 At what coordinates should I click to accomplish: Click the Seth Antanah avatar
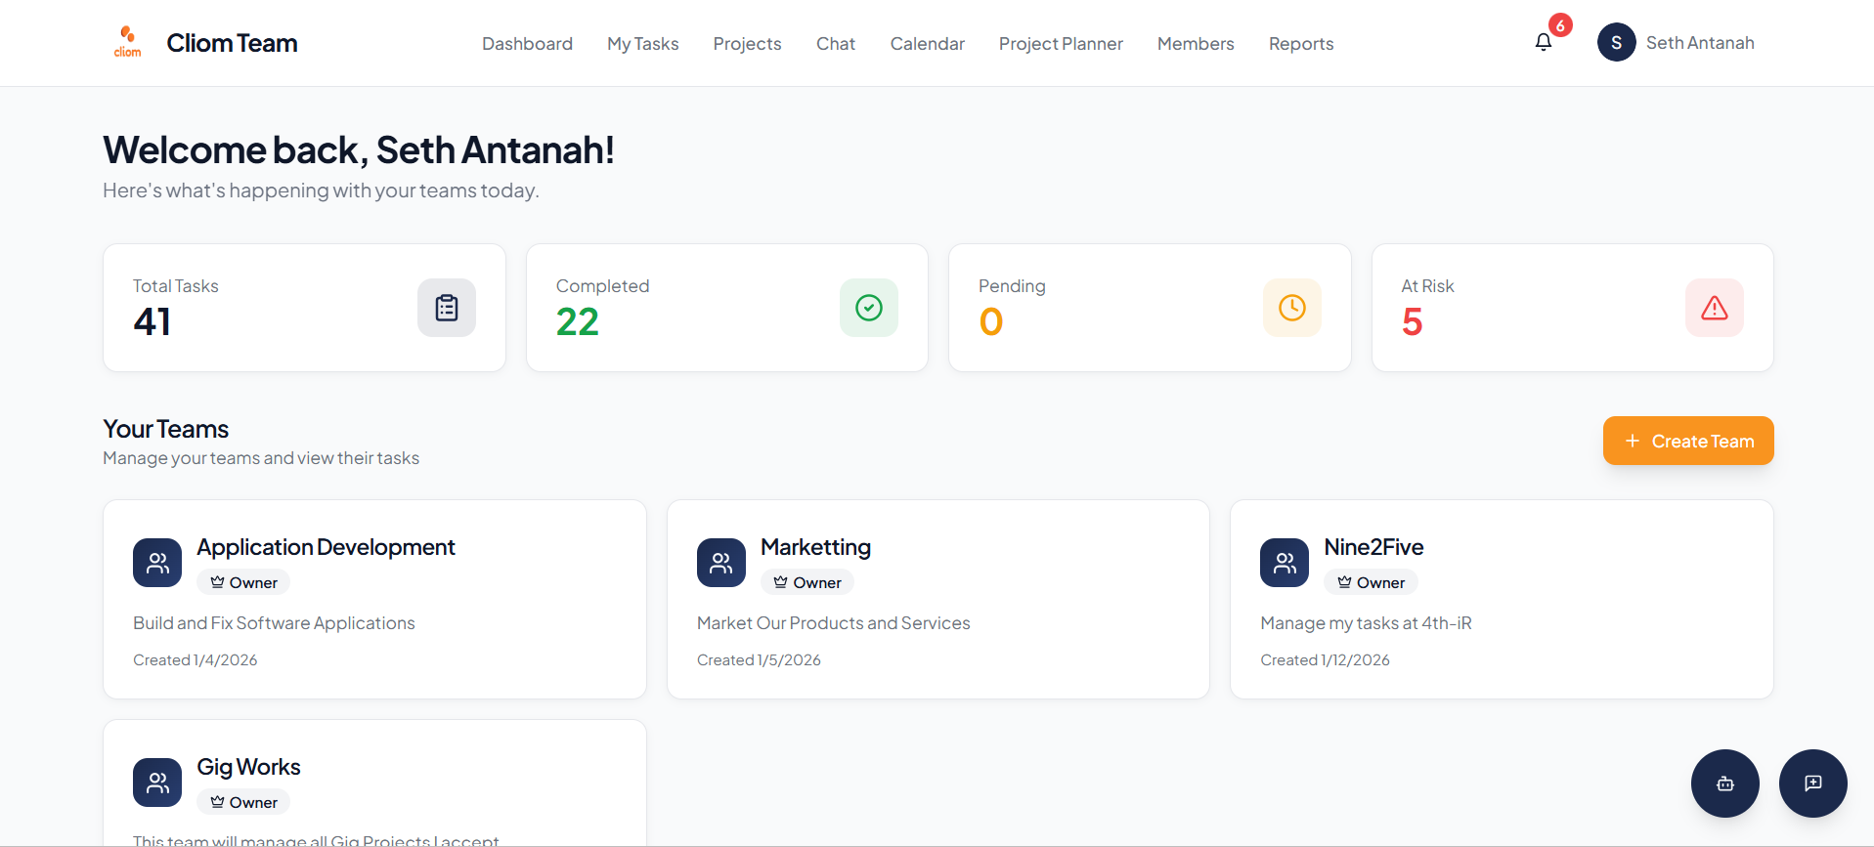coord(1616,43)
